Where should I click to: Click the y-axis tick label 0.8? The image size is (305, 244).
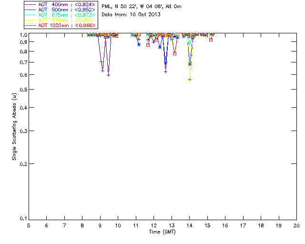pyautogui.click(x=23, y=51)
